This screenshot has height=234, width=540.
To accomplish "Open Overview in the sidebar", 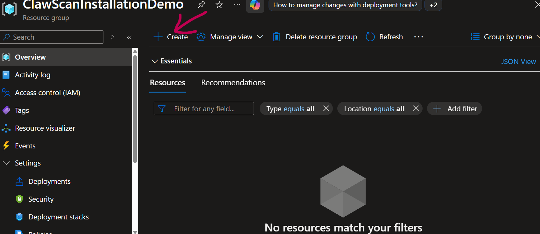I will click(66, 57).
